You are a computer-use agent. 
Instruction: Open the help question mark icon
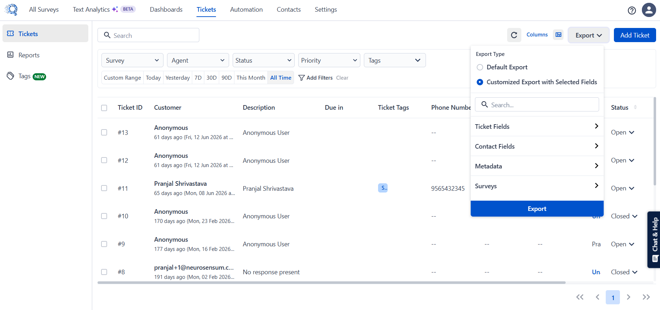pos(632,10)
